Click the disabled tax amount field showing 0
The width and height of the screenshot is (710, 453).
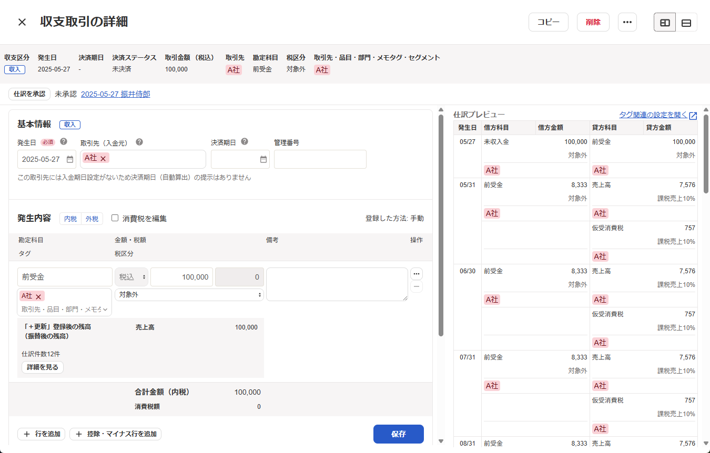[x=239, y=277]
